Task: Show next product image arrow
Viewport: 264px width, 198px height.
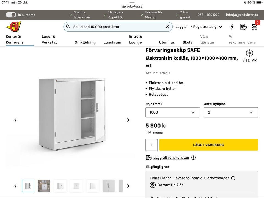Action: 128,120
